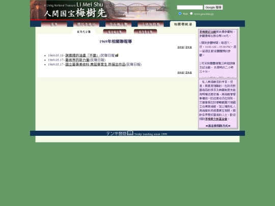
Task: Click the 李梅樹文教基金會 link in the sidebar
Action: pos(216,119)
